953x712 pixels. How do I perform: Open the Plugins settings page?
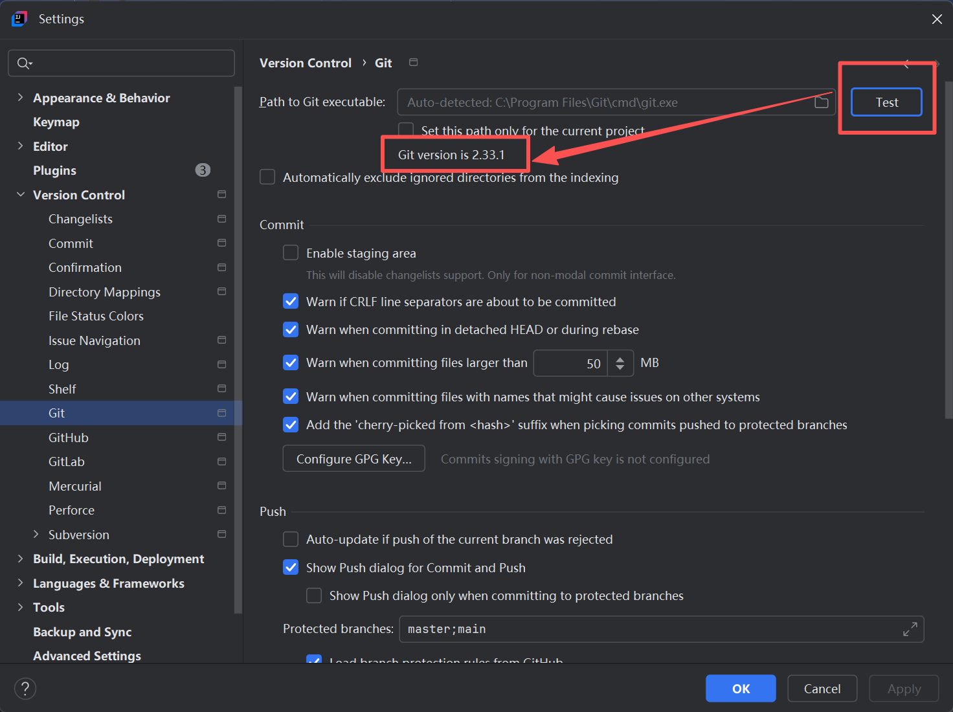pos(54,170)
